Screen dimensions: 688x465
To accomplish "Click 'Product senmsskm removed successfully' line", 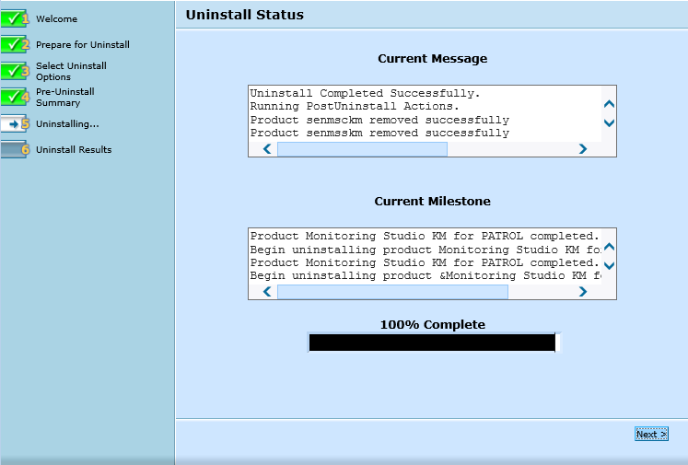I will (x=379, y=133).
